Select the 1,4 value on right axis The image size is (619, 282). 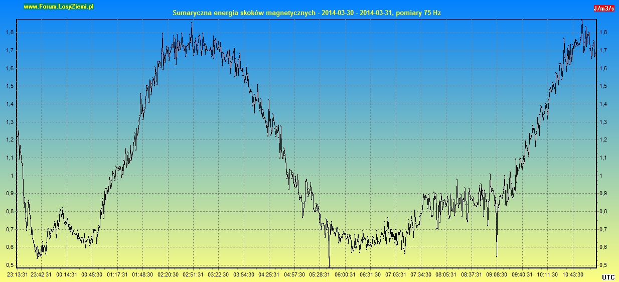pos(603,104)
